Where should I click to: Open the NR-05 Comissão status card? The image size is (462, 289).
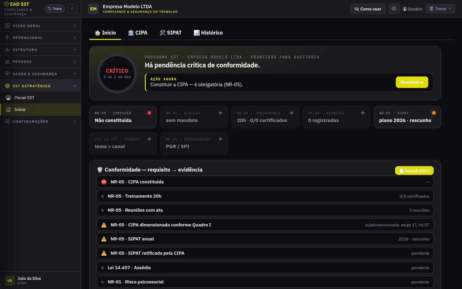[123, 117]
